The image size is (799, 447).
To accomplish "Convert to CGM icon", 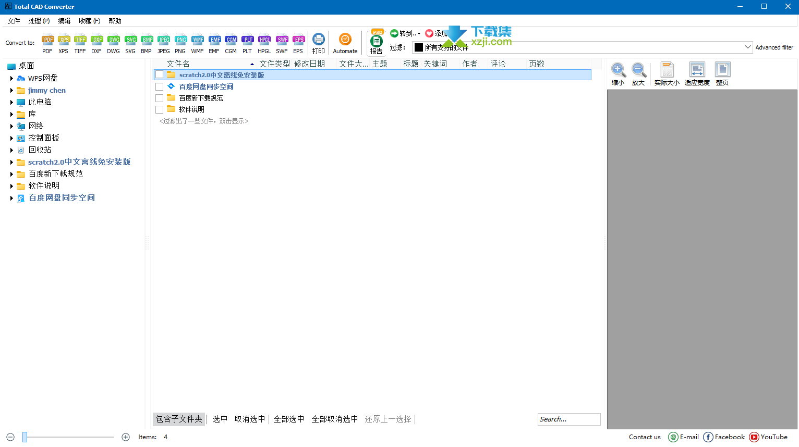I will point(231,44).
